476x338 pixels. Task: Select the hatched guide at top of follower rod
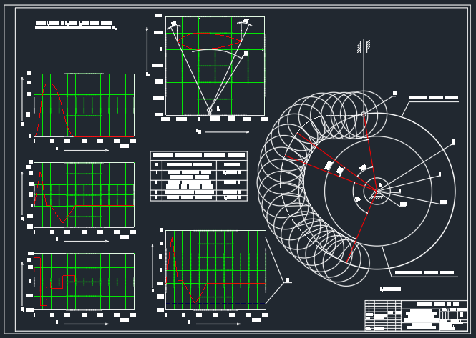(364, 46)
